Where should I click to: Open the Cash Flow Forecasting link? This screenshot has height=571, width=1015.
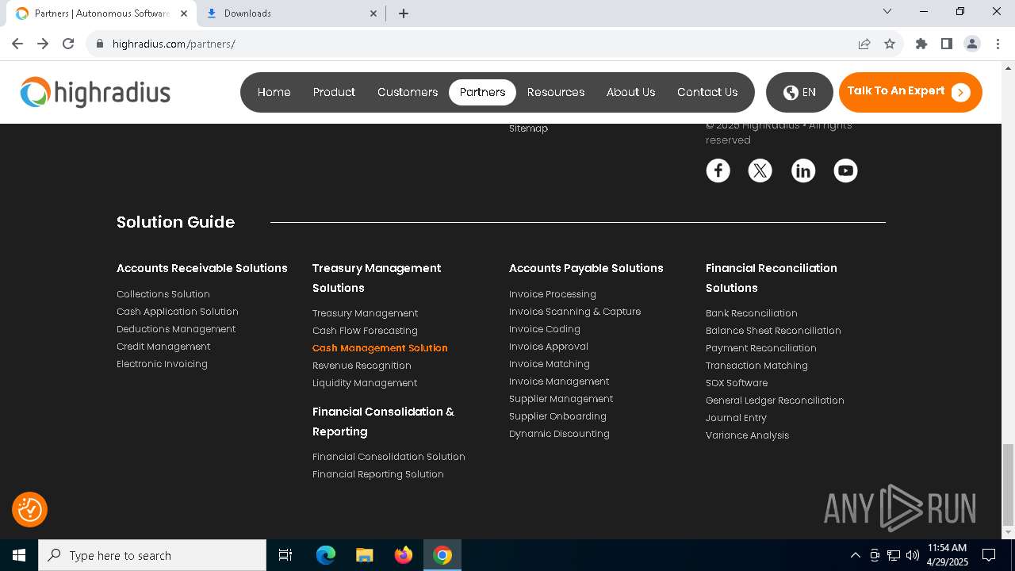(x=365, y=331)
